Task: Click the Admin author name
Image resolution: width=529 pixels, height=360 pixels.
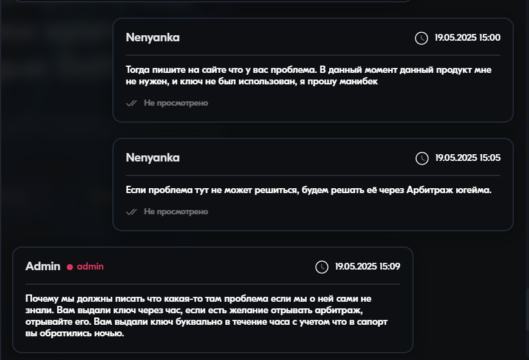Action: pos(43,267)
